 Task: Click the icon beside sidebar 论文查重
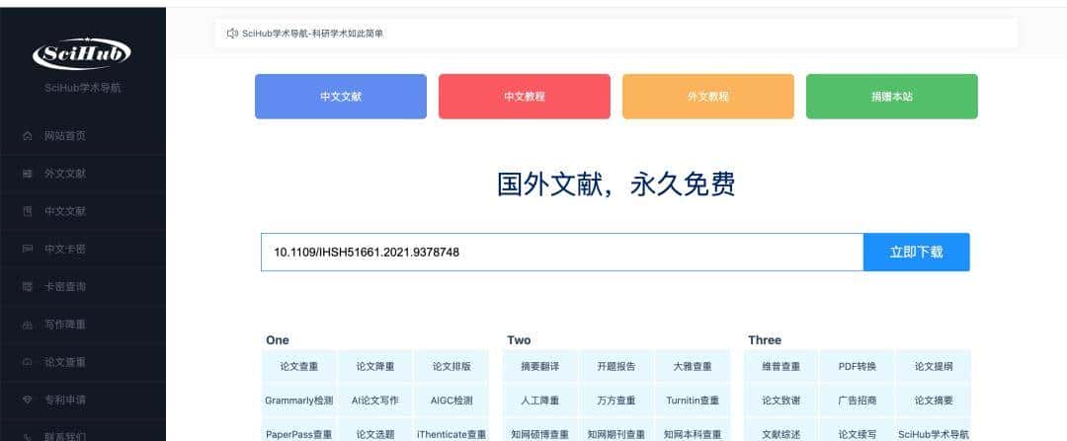(28, 362)
